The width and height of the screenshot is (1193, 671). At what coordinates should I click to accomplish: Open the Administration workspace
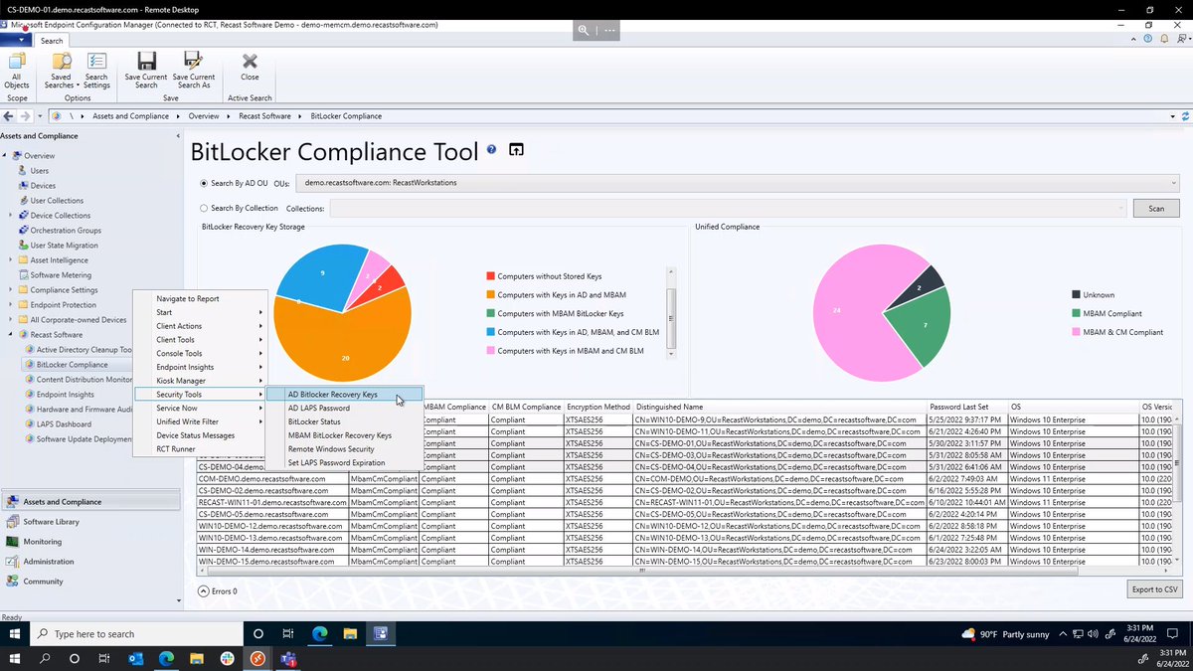pyautogui.click(x=49, y=562)
